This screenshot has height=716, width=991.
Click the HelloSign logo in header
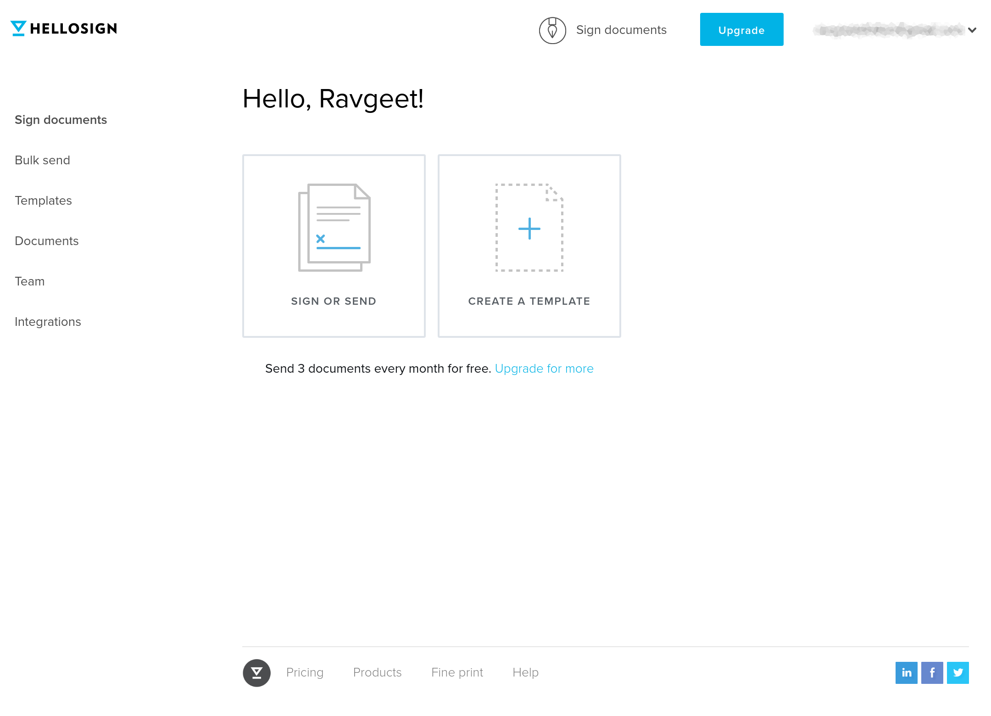pos(64,28)
